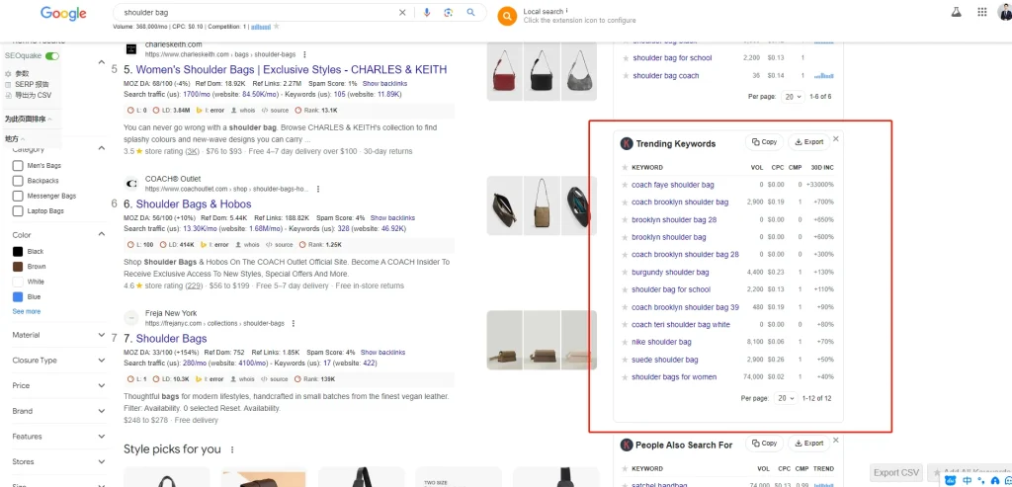
Task: Star the nike shoulder bag keyword
Action: 625,342
